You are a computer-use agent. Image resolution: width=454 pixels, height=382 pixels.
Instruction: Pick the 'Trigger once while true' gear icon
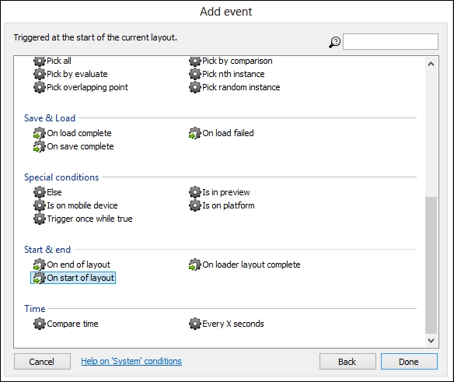point(39,219)
